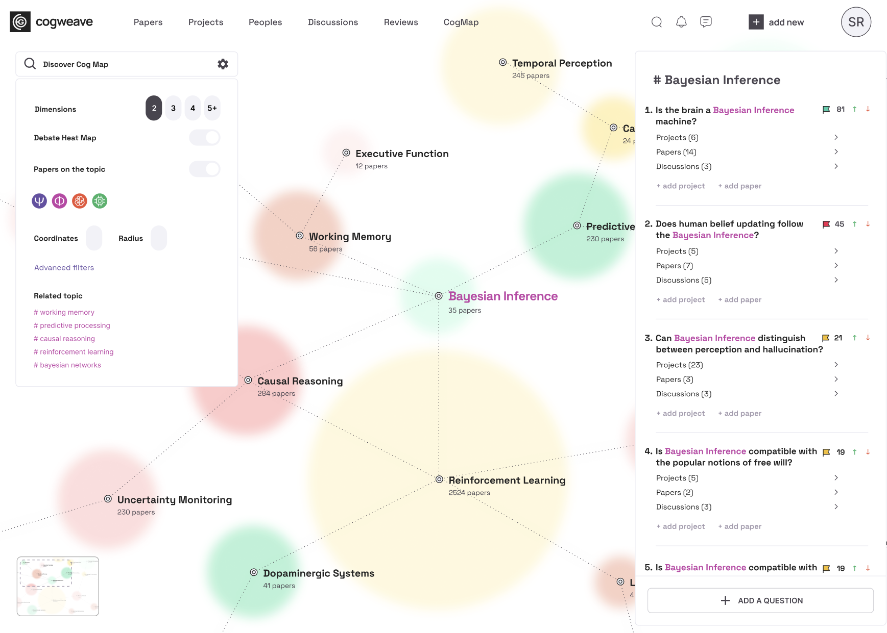This screenshot has width=887, height=633.
Task: Select the red brain discipline icon
Action: tap(80, 201)
